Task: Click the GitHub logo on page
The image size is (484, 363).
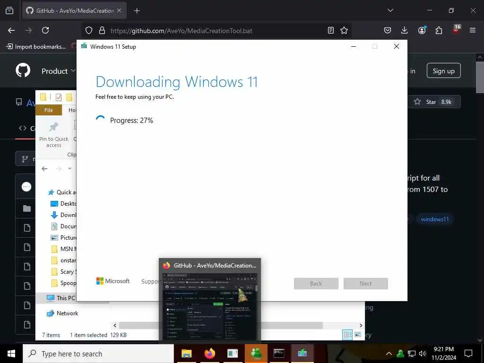Action: pyautogui.click(x=23, y=71)
